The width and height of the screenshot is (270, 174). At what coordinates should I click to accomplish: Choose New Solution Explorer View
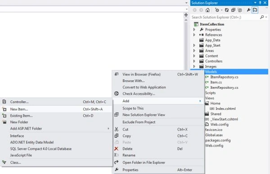click(158, 115)
